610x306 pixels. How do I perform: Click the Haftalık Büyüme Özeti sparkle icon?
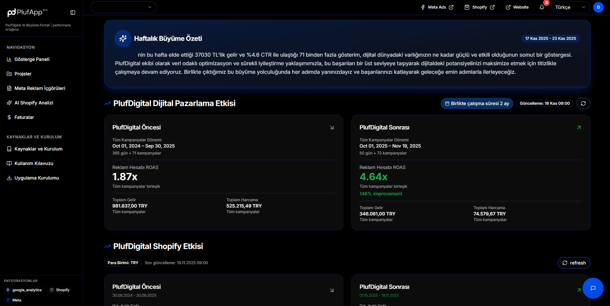123,39
